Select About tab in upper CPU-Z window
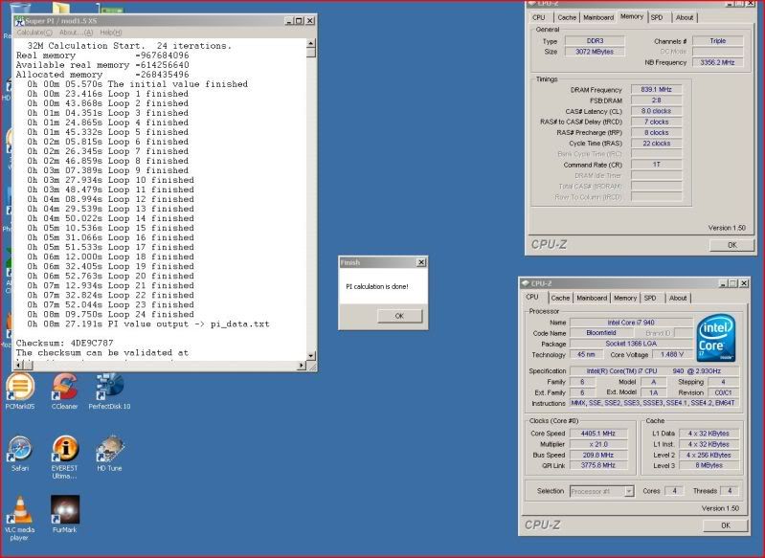Screen dimensions: 765x558 point(685,17)
